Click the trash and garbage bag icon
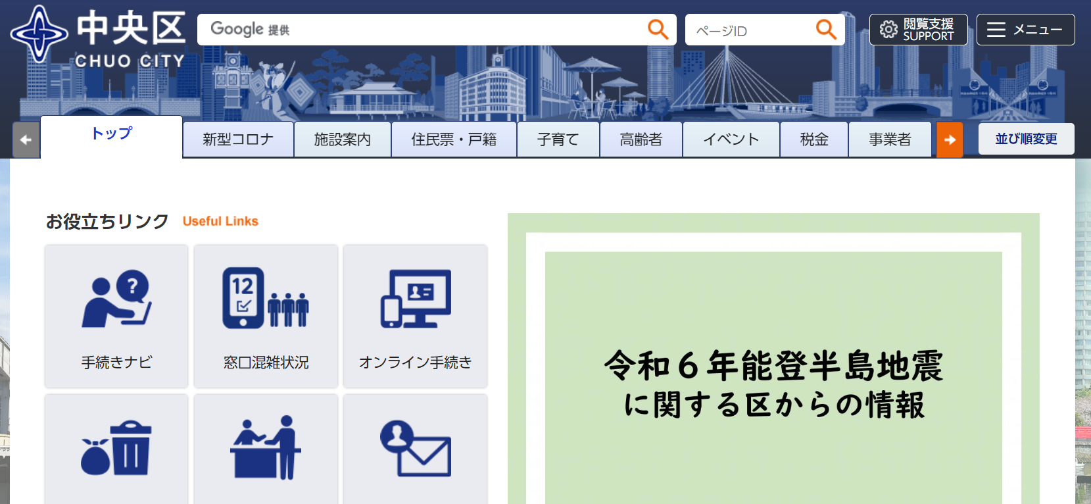Image resolution: width=1091 pixels, height=504 pixels. (116, 449)
